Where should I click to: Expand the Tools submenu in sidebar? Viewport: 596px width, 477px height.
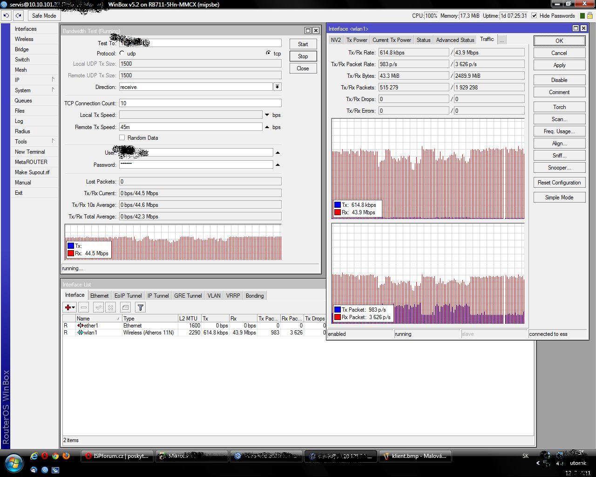tap(53, 141)
